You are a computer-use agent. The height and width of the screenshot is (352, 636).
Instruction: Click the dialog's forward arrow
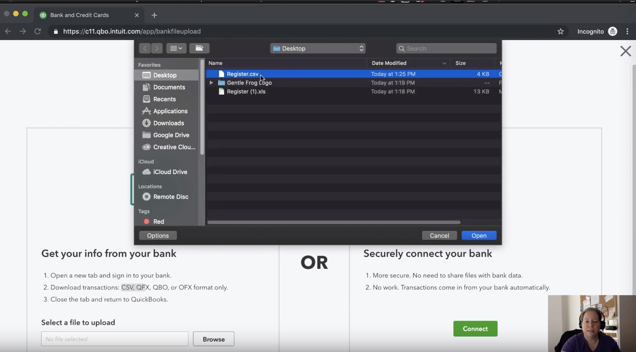coord(157,48)
